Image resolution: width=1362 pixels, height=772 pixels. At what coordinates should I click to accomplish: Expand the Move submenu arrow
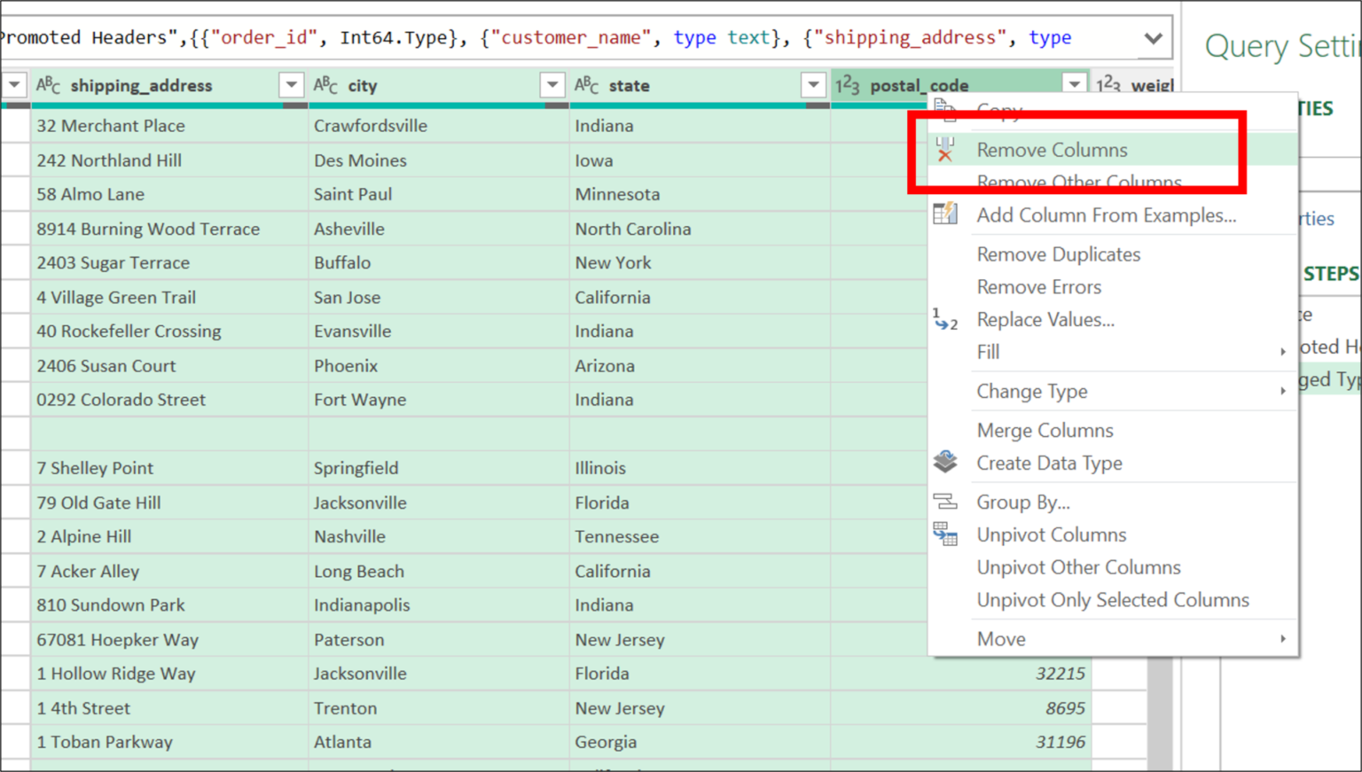click(x=1283, y=638)
